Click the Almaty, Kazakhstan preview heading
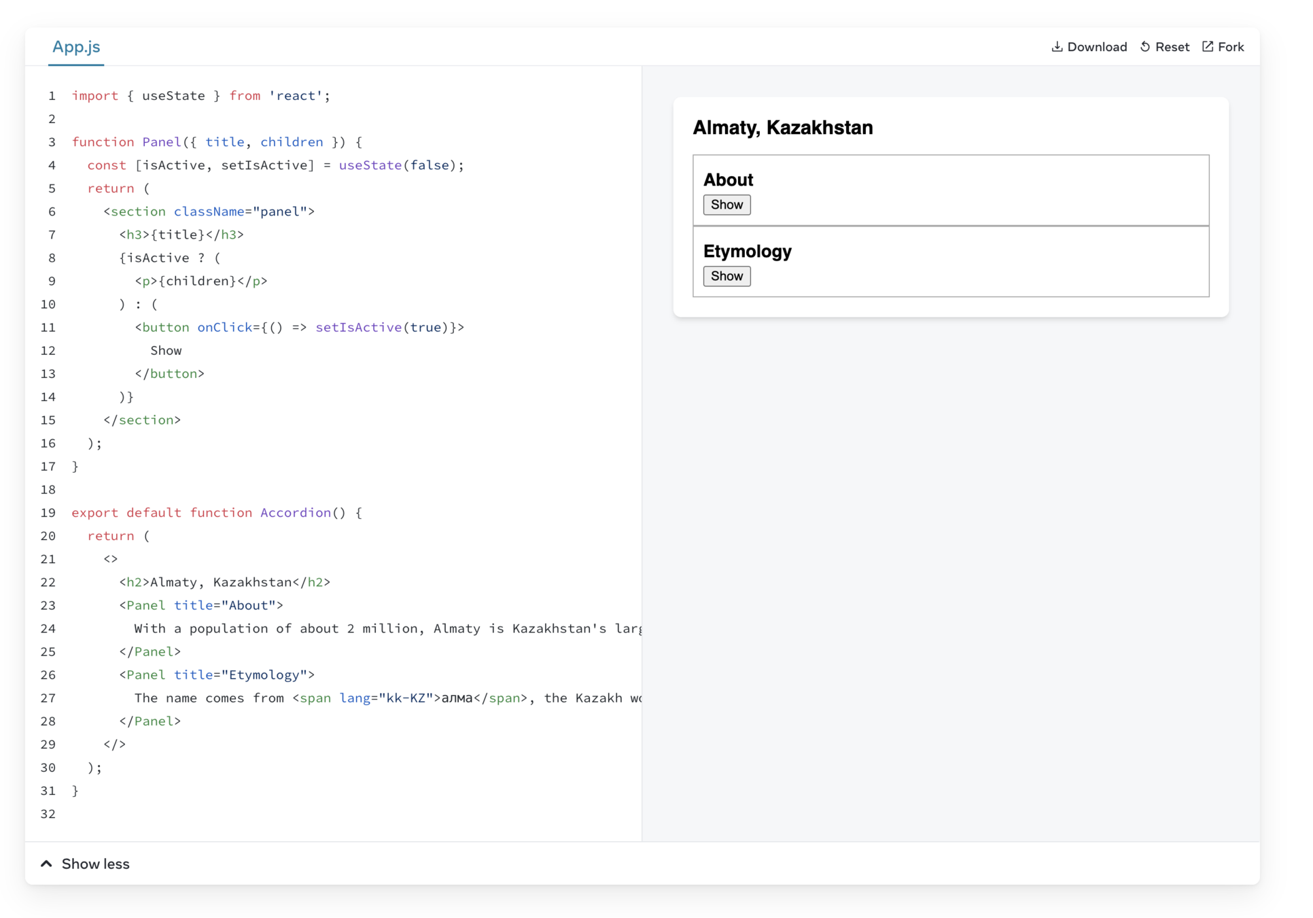Screen dimensions: 1313x918 (782, 127)
